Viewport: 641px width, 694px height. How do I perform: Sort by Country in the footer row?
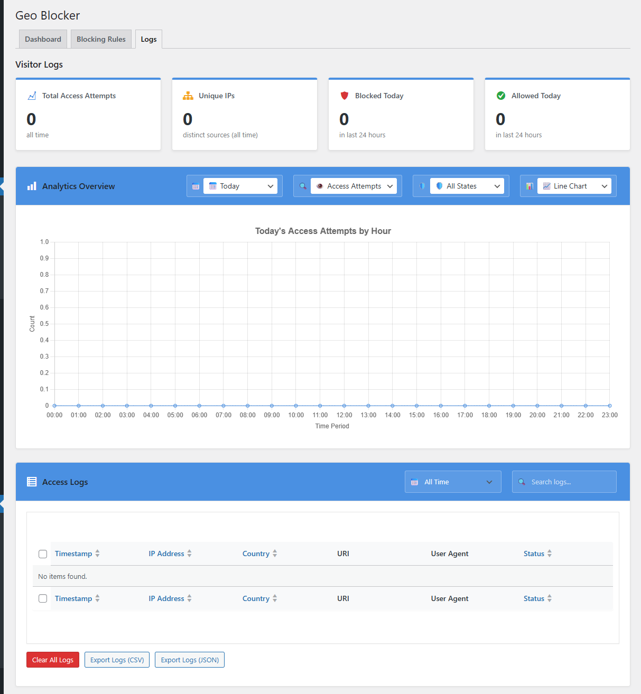[260, 598]
